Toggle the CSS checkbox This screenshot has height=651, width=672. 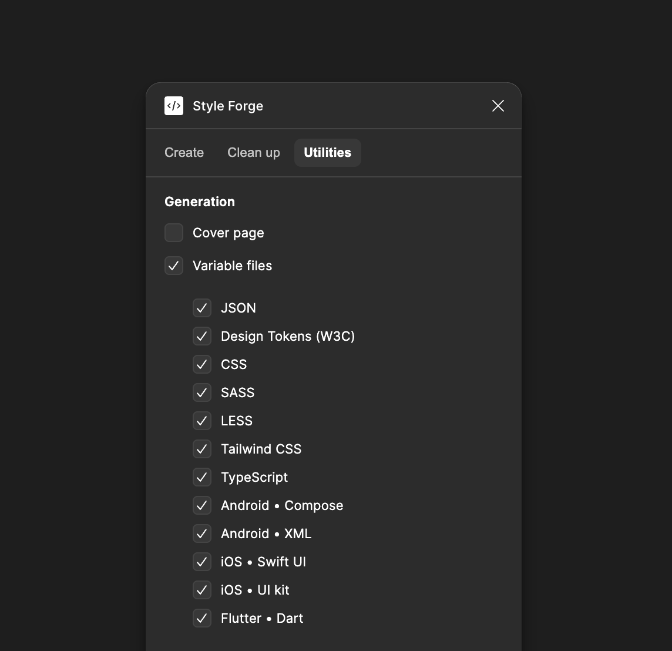click(x=202, y=365)
